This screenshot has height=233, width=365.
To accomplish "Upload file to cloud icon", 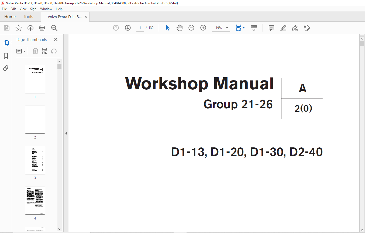I will (30, 28).
